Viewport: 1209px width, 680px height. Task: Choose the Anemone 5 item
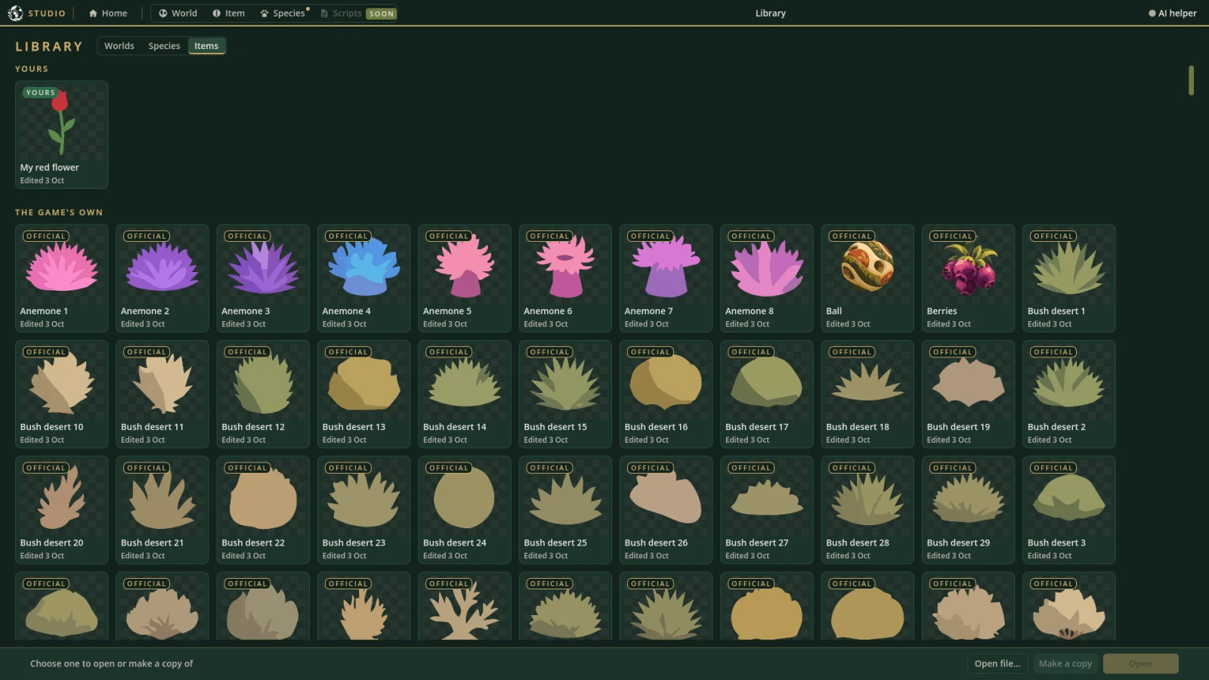pyautogui.click(x=465, y=278)
